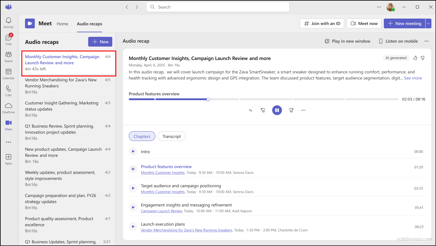Image resolution: width=436 pixels, height=246 pixels.
Task: Skip forward 10 seconds in the recap
Action: pos(291,110)
